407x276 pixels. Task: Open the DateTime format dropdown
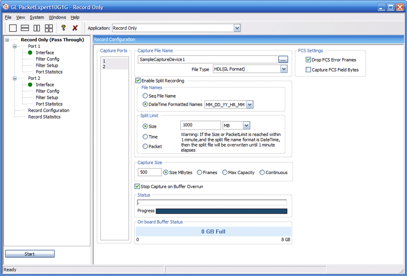(x=250, y=105)
